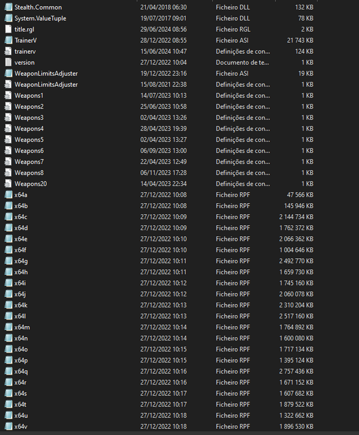Click the date 14/04/2023 22:34
This screenshot has height=435, width=359.
[x=163, y=184]
